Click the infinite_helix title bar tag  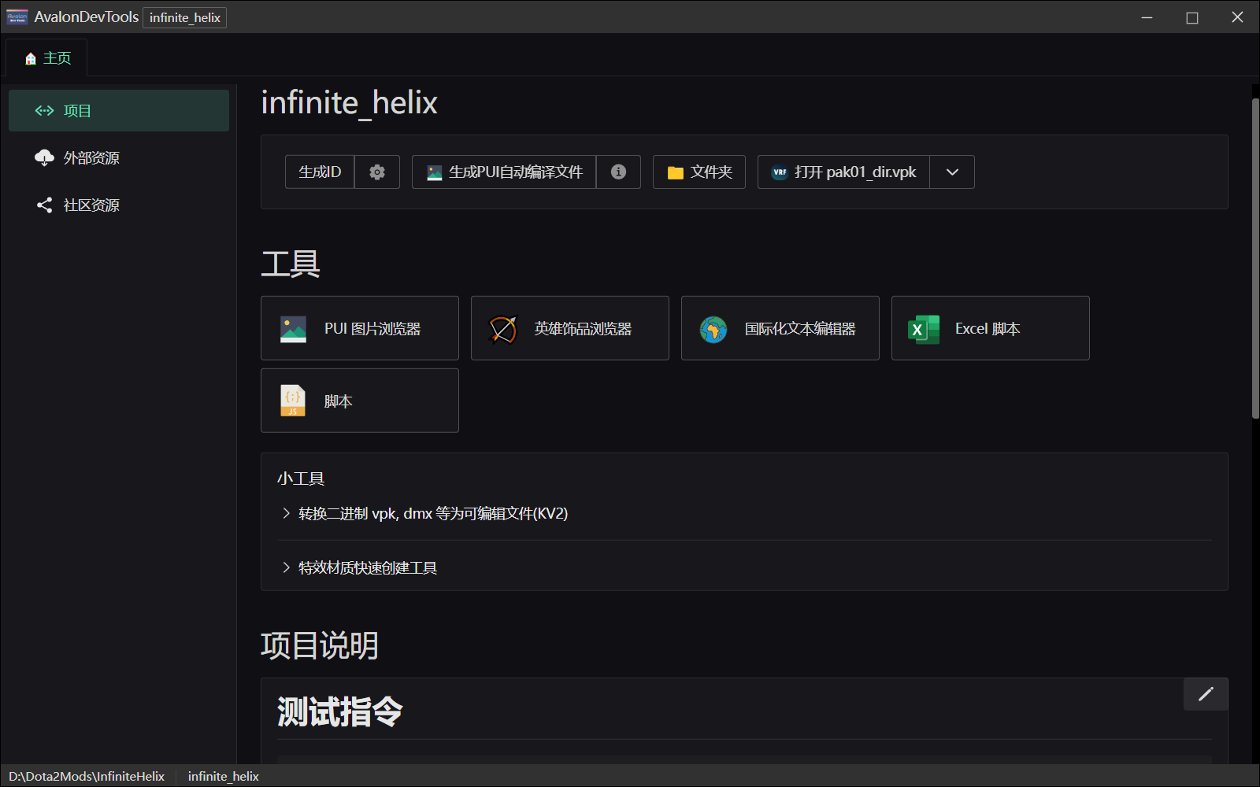coord(185,17)
